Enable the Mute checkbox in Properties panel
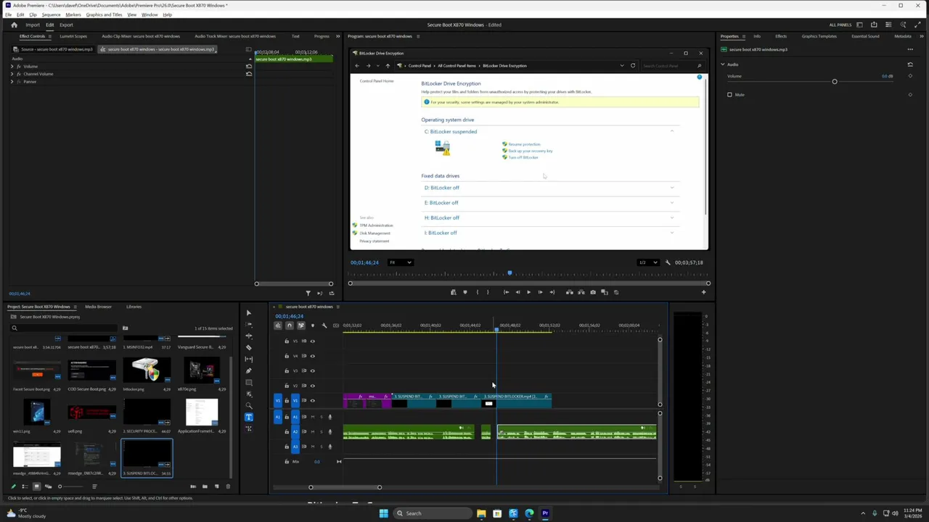 (729, 94)
